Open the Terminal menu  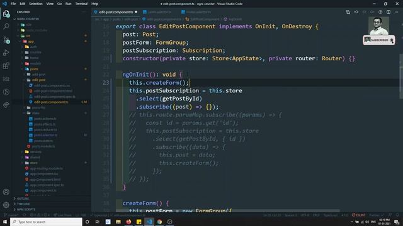pos(81,4)
